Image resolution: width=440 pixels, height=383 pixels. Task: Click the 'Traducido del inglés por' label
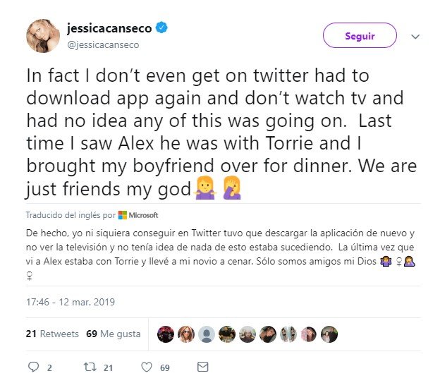(x=70, y=215)
